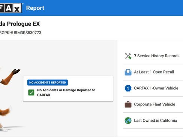Select CARFAX 1-Owner Vehicle entry

coord(153,88)
